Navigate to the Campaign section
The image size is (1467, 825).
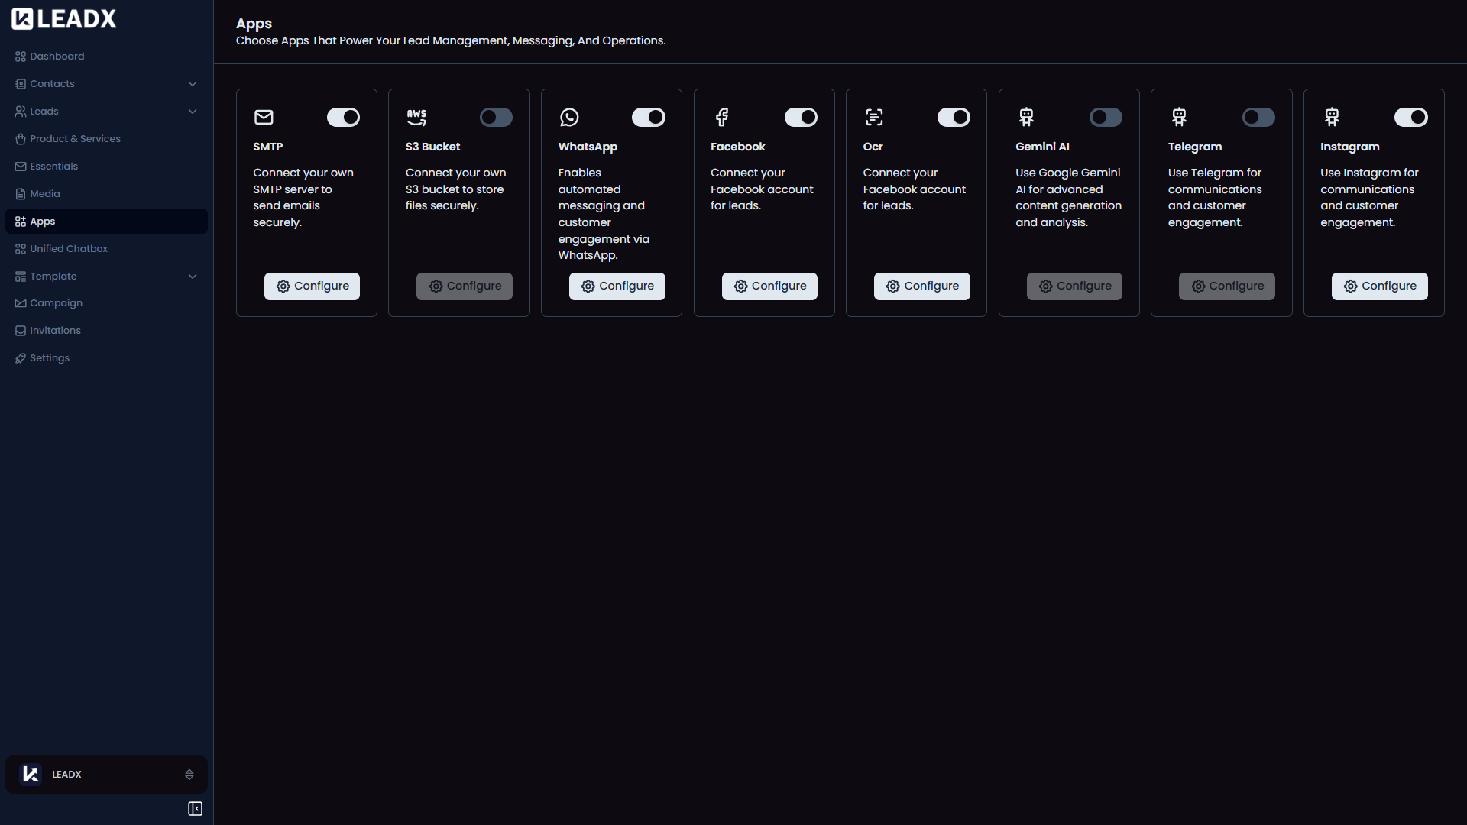[x=56, y=302]
